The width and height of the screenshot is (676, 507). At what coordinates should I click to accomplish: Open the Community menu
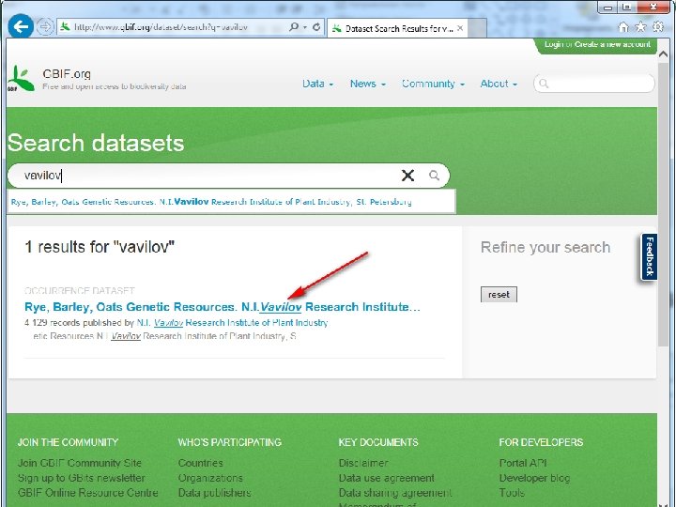(x=433, y=84)
